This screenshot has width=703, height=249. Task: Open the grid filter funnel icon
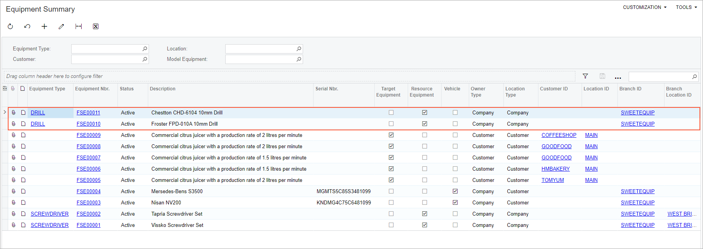[585, 76]
